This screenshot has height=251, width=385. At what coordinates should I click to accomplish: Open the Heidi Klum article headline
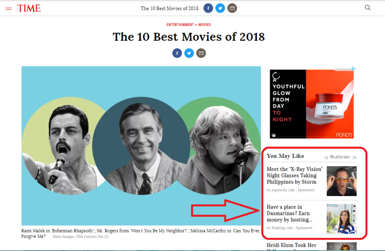pos(291,245)
